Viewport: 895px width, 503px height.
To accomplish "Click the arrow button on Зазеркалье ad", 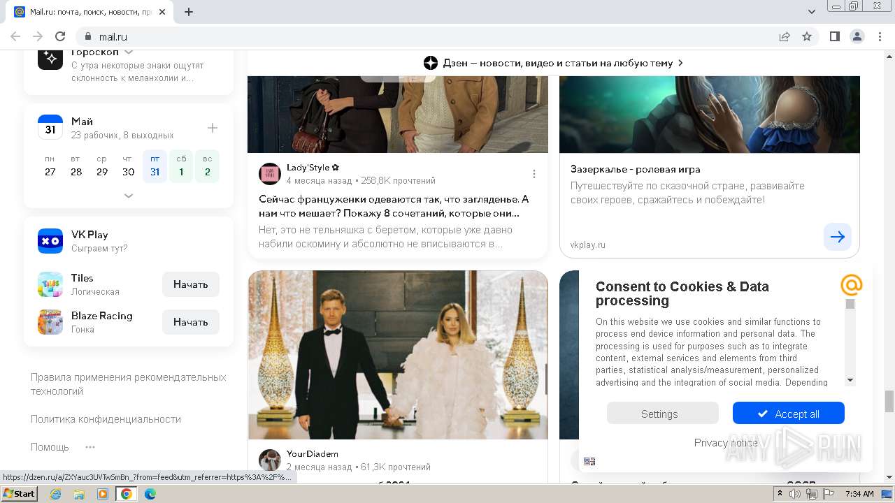I will click(x=838, y=237).
